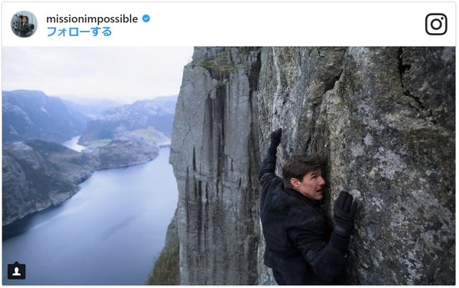
Task: Show tagged people with the person icon
Action: 16,271
